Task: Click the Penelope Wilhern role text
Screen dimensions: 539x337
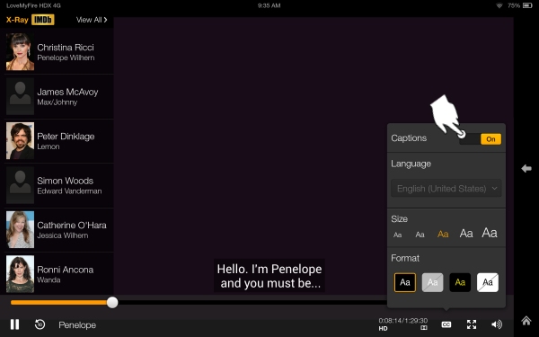Action: click(66, 58)
